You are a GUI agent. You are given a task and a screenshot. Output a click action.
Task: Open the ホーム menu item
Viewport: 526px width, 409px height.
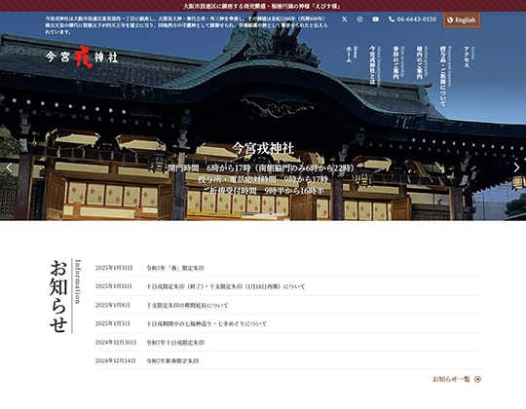351,55
